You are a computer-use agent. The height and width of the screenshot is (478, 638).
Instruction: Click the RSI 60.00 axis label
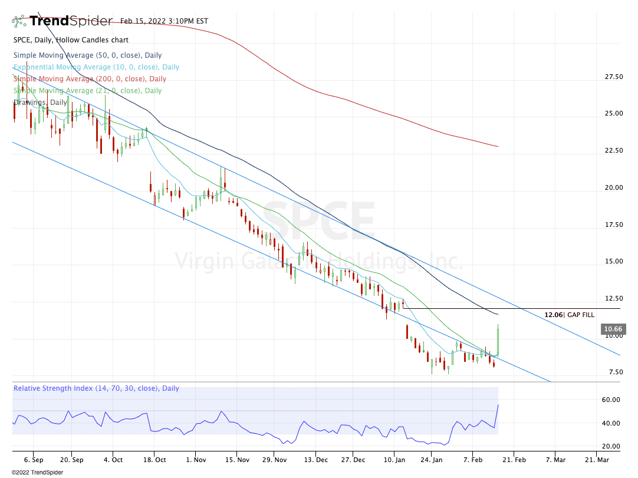pos(611,400)
